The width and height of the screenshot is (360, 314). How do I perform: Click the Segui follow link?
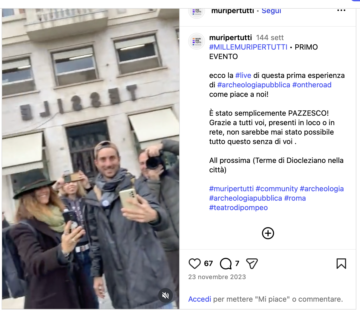click(271, 11)
